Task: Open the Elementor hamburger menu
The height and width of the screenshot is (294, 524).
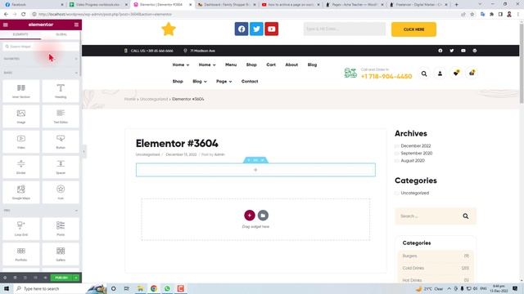Action: [6, 24]
